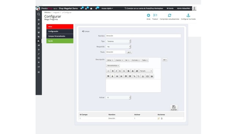237x134 pixels.
Task: Open the Título language selector
Action: [x=129, y=52]
